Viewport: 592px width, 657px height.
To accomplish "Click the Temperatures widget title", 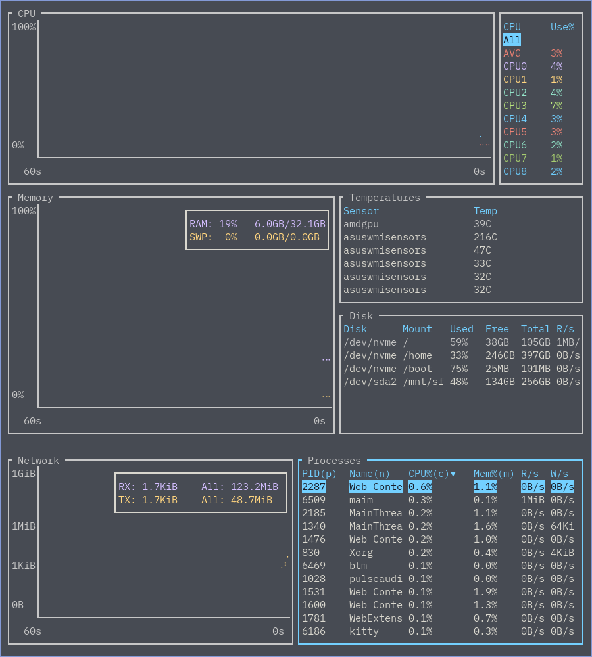I will tap(384, 198).
